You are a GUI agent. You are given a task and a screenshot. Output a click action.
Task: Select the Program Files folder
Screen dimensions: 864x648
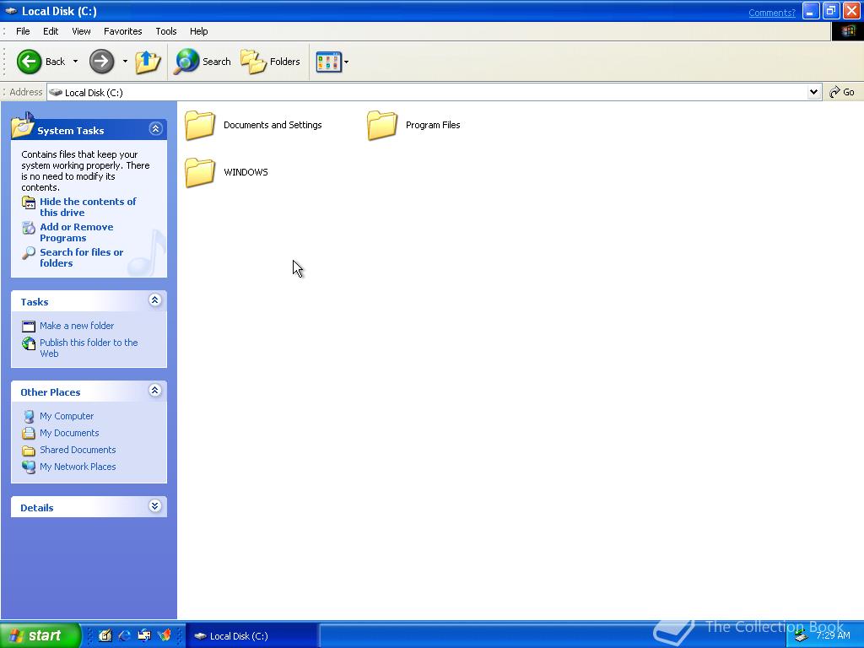[x=413, y=125]
